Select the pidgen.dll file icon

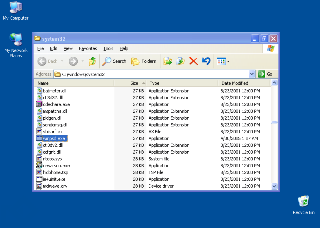39,118
